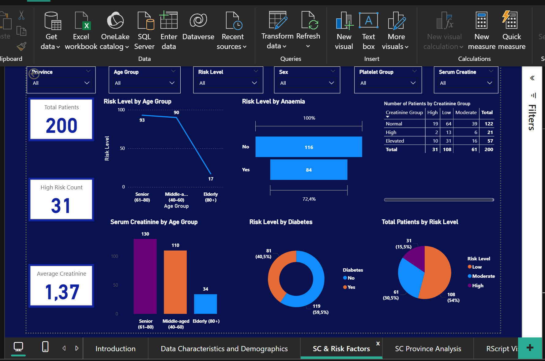Switch to the SC Province Analysis tab

(427, 348)
